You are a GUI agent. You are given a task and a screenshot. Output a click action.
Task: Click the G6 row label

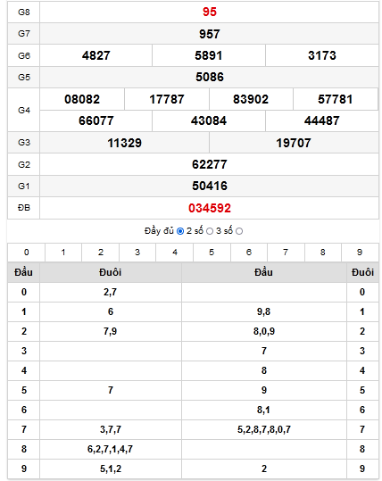[24, 55]
